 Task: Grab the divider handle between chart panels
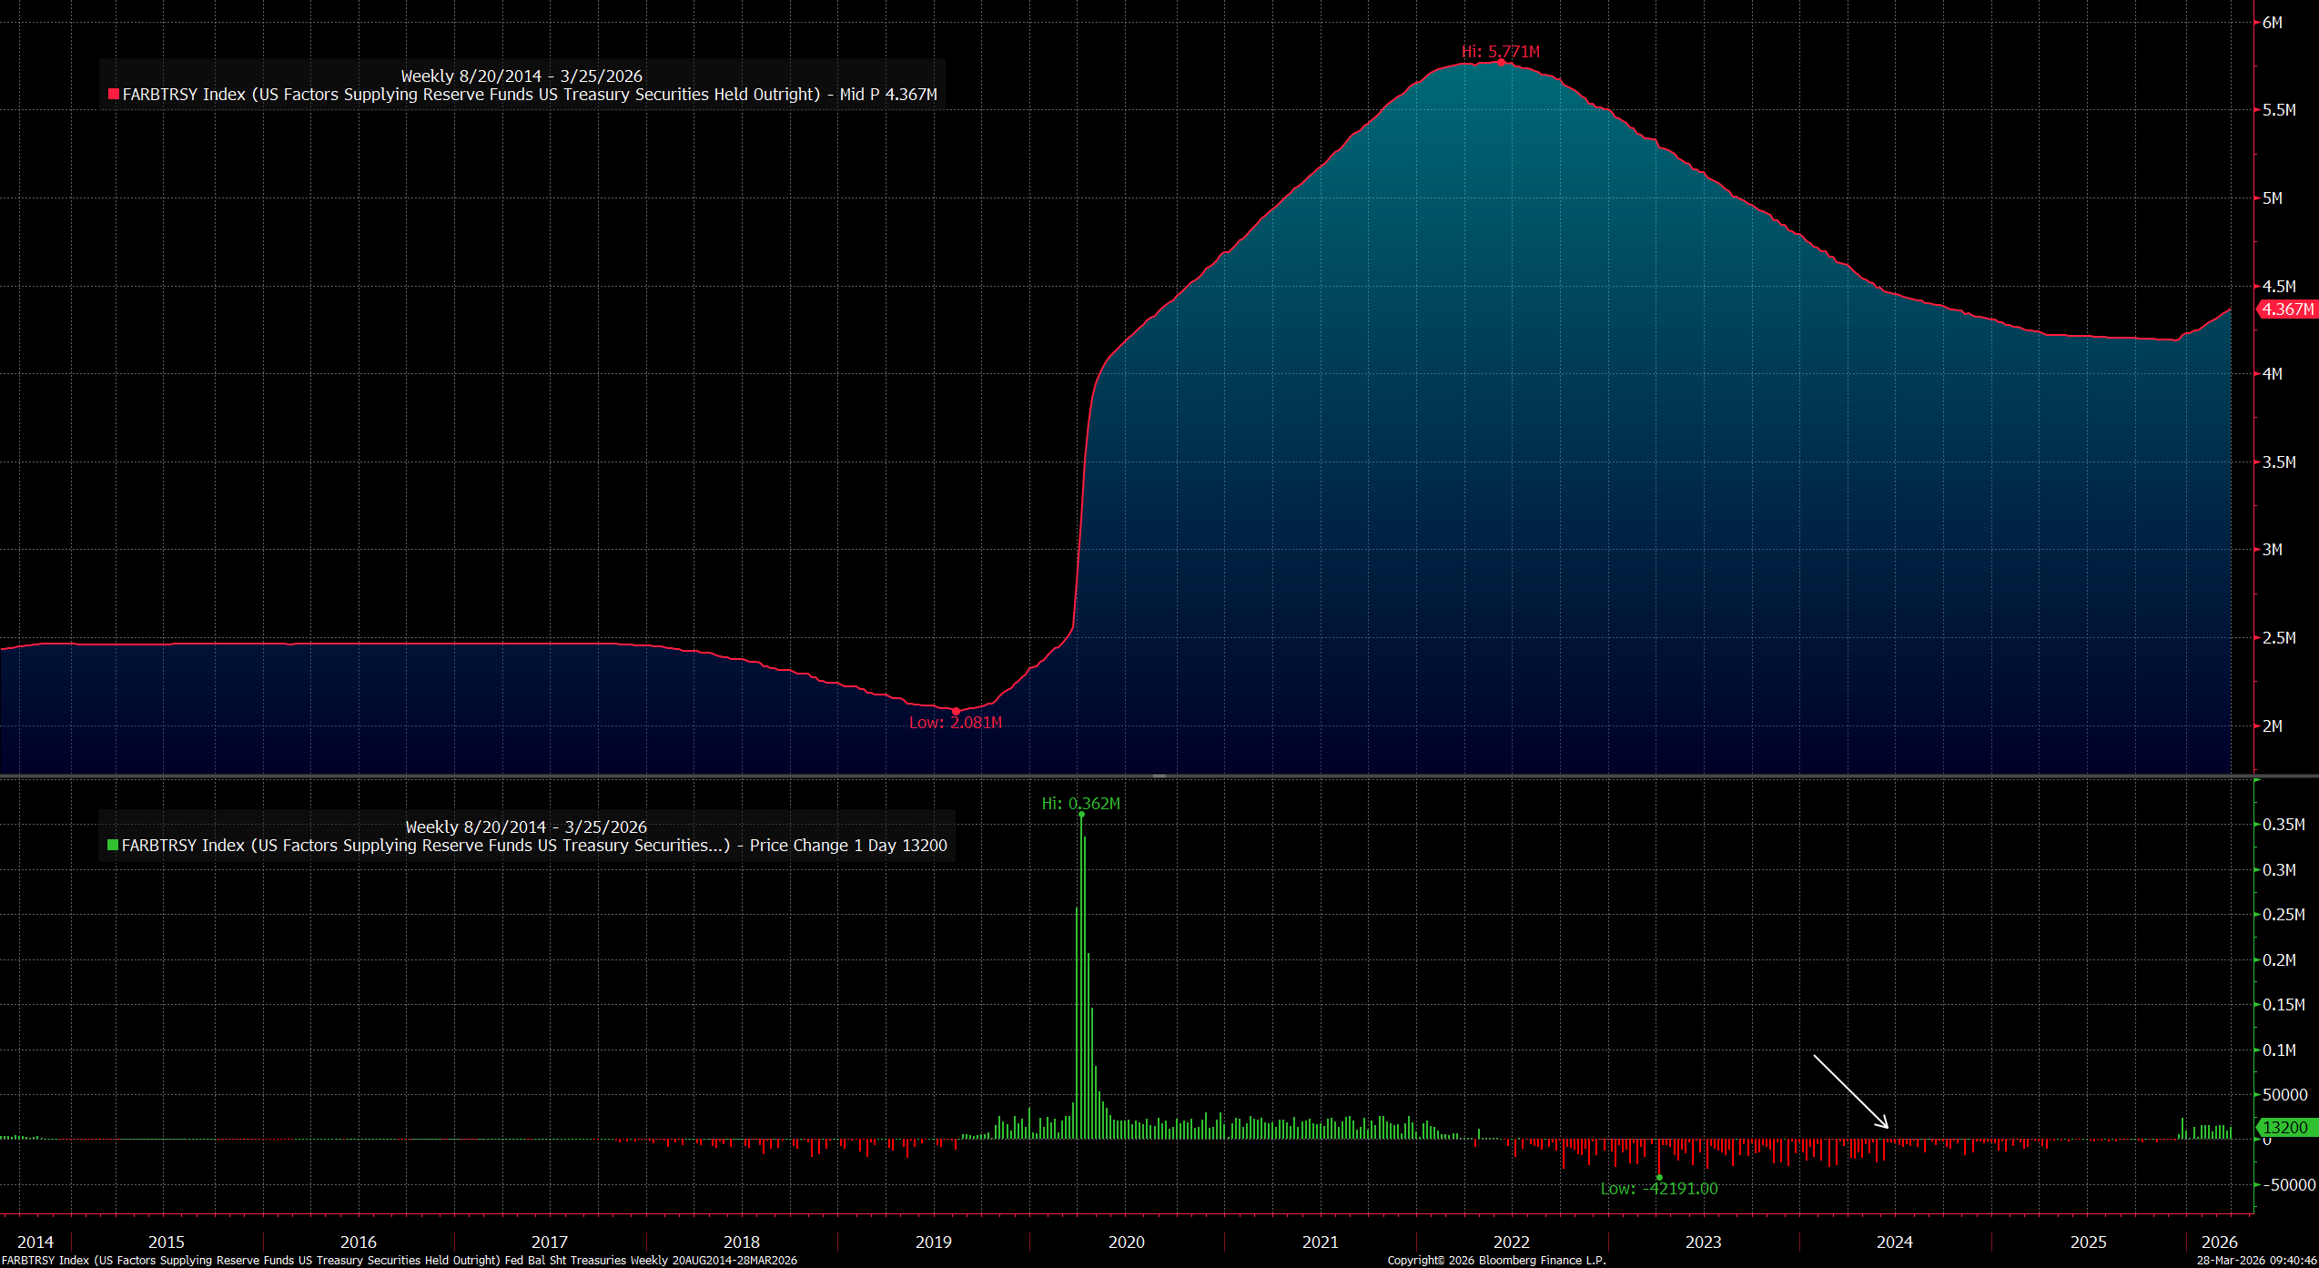1159,776
